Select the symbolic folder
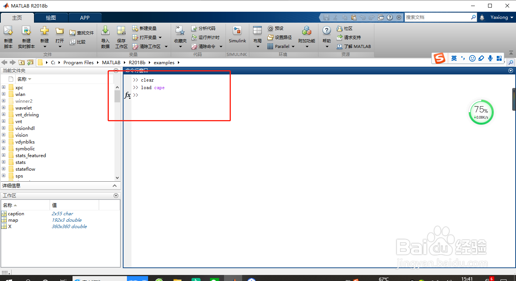The height and width of the screenshot is (281, 516). [x=25, y=149]
